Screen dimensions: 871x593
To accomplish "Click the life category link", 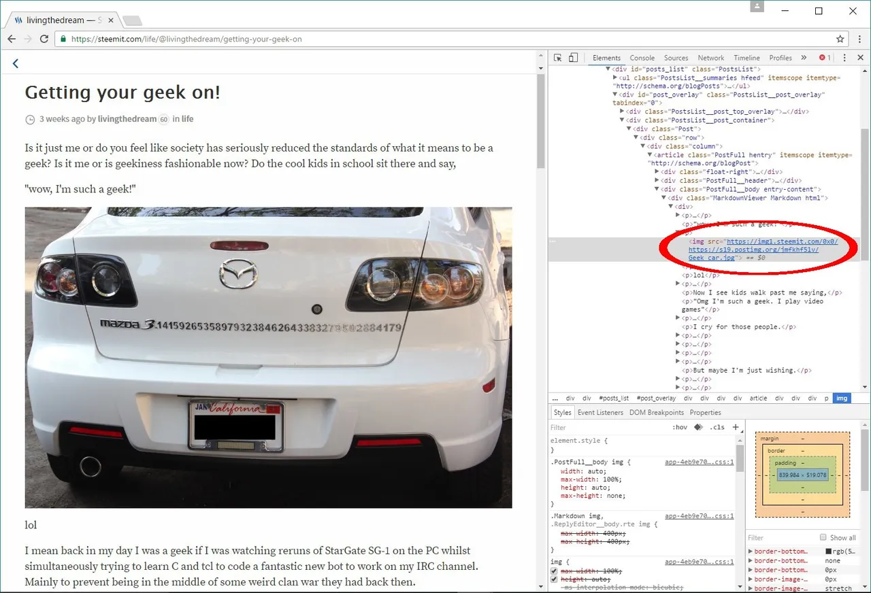I will click(187, 119).
